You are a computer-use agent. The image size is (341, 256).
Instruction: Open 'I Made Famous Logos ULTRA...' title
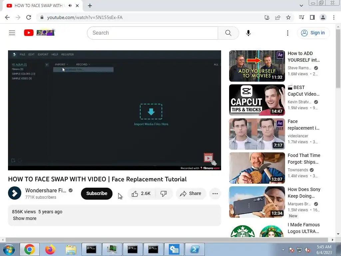tap(304, 228)
